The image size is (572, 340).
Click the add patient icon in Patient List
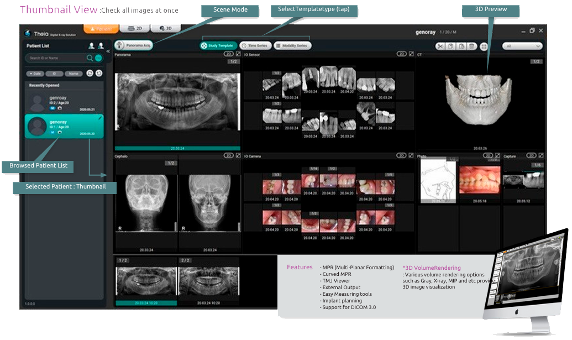[x=92, y=46]
